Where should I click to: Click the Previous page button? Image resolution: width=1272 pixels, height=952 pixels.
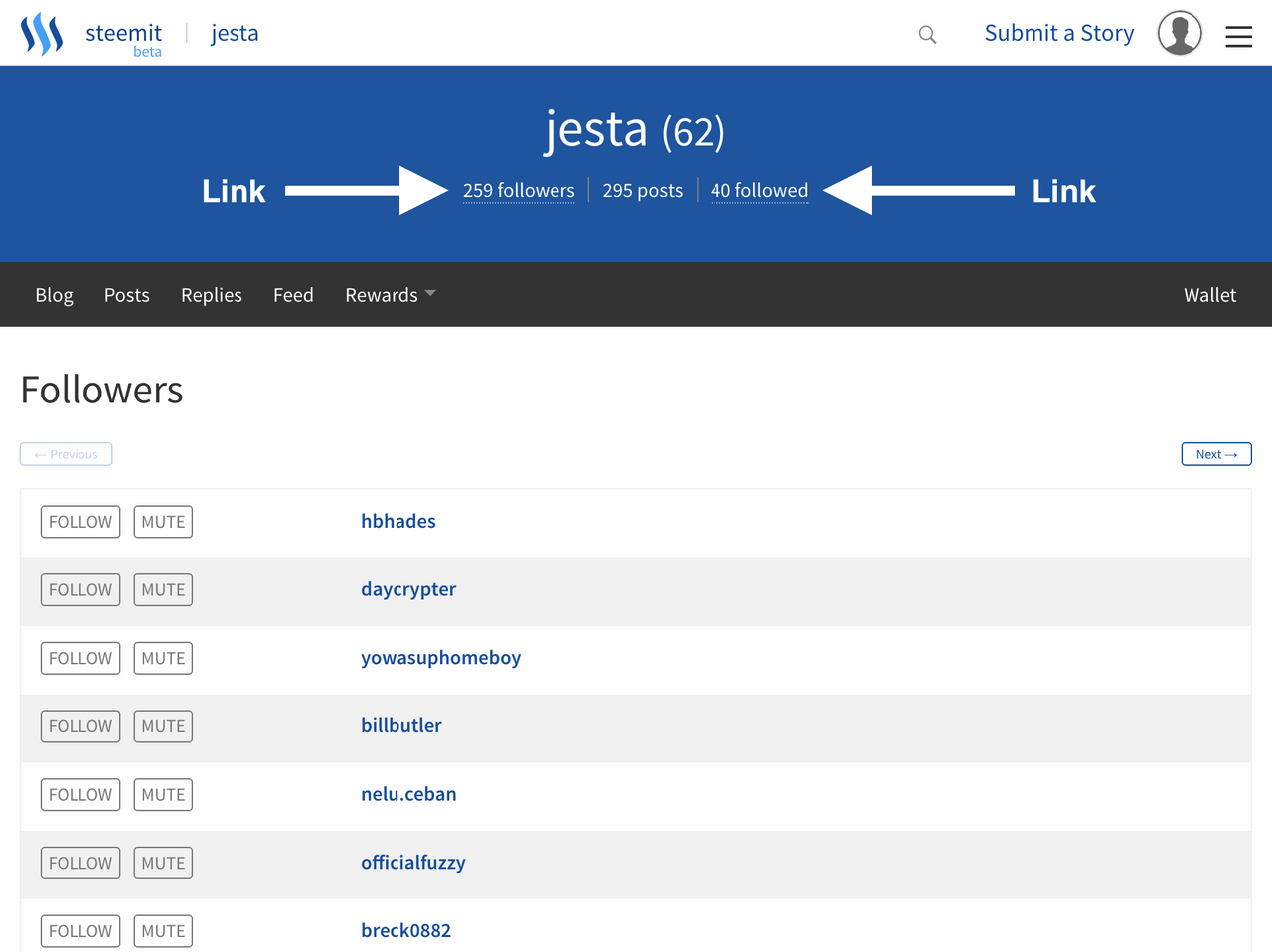click(67, 454)
